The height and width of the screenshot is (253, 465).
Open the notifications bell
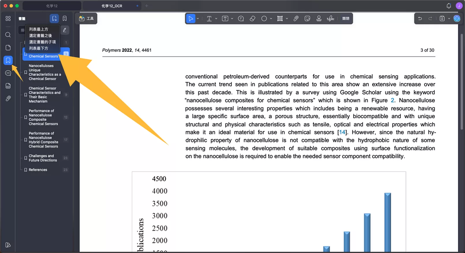pyautogui.click(x=449, y=6)
